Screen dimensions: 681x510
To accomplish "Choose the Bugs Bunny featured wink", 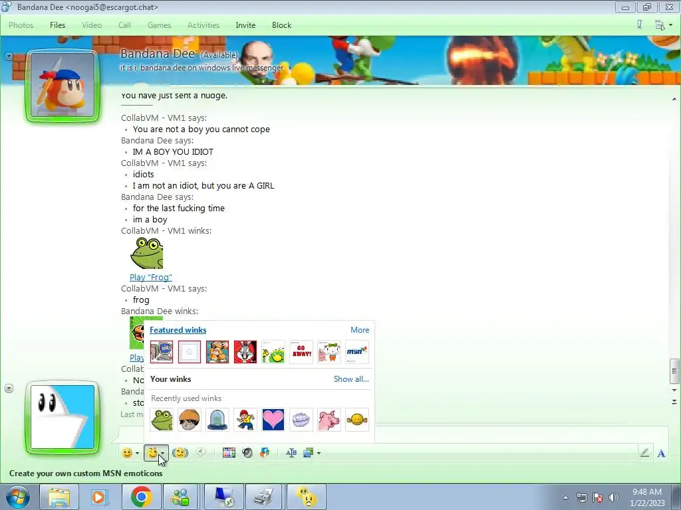I will click(245, 352).
